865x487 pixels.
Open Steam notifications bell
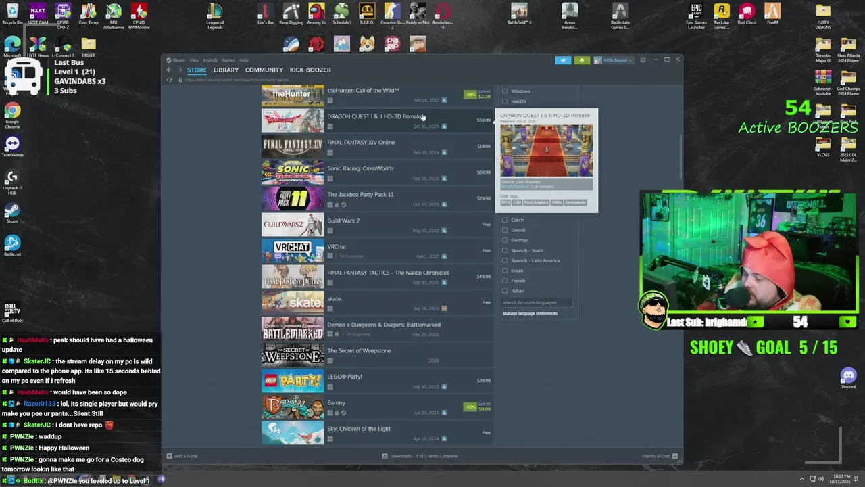(582, 60)
